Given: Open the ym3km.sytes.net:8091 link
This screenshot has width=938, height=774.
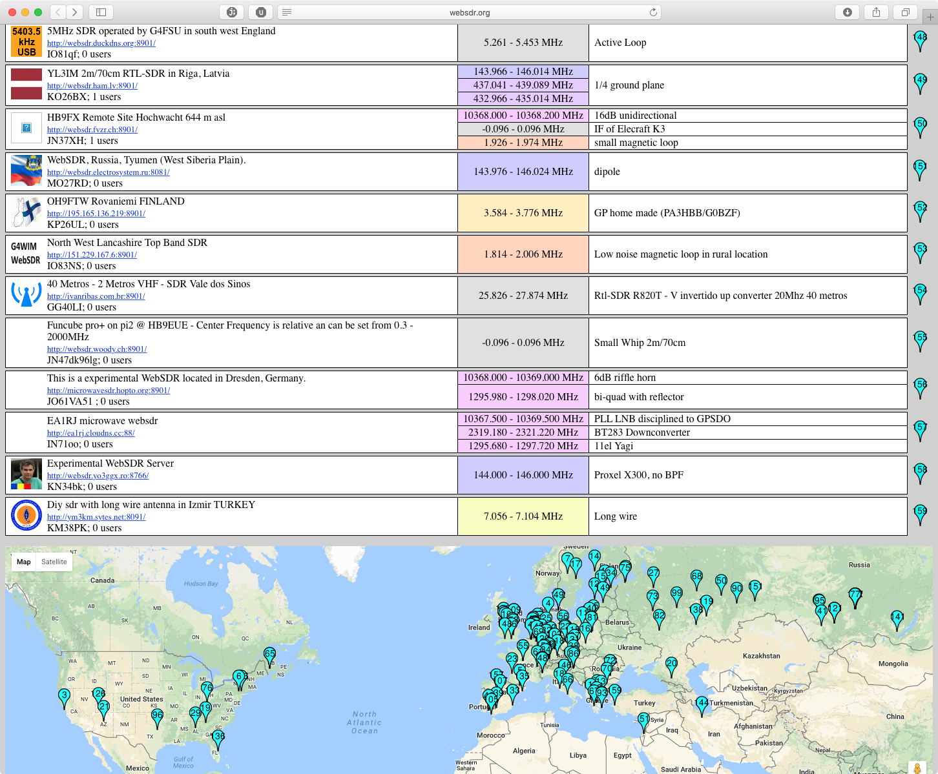Looking at the screenshot, I should 96,517.
